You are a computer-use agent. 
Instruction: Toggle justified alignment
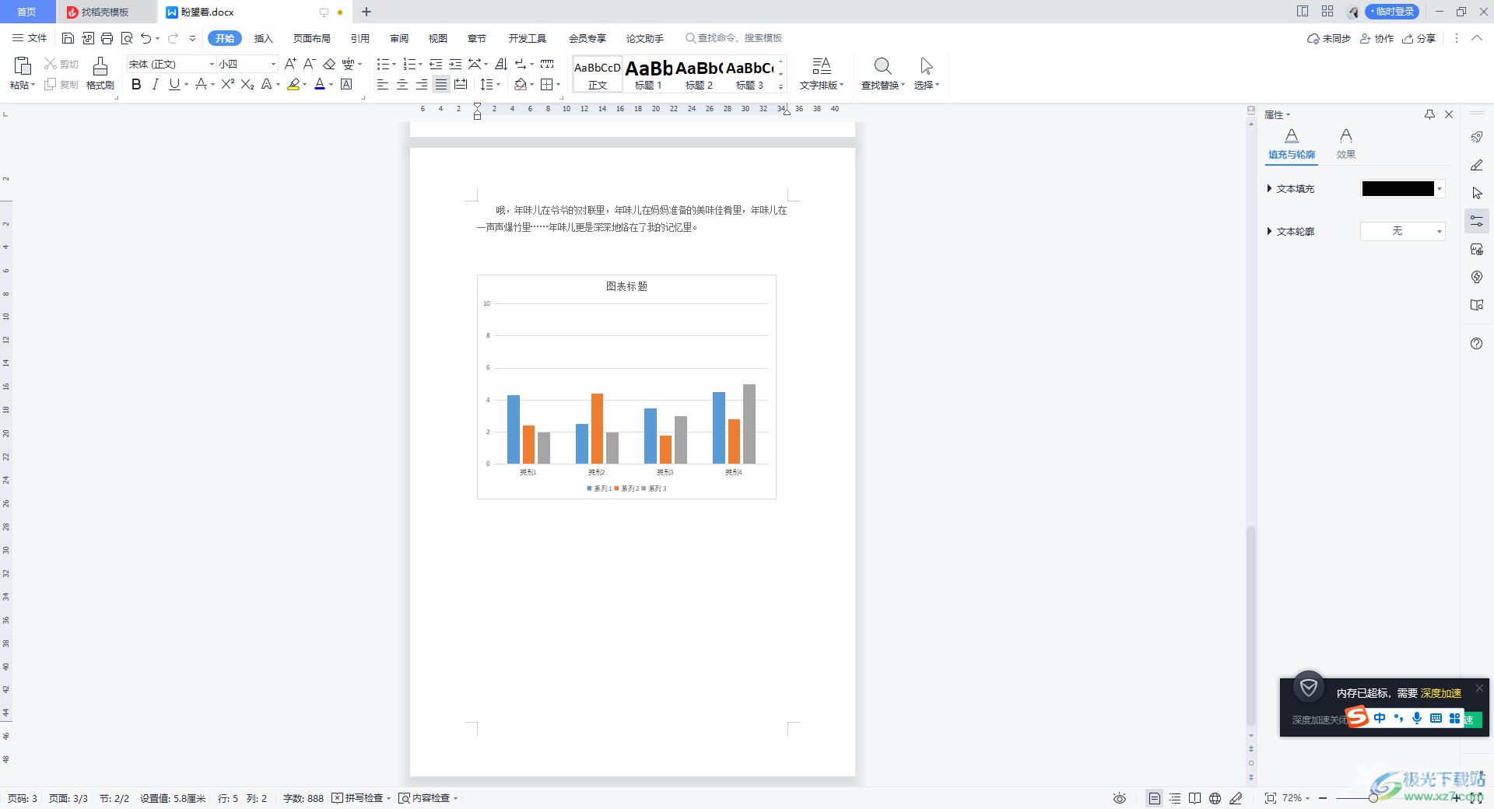coord(440,84)
